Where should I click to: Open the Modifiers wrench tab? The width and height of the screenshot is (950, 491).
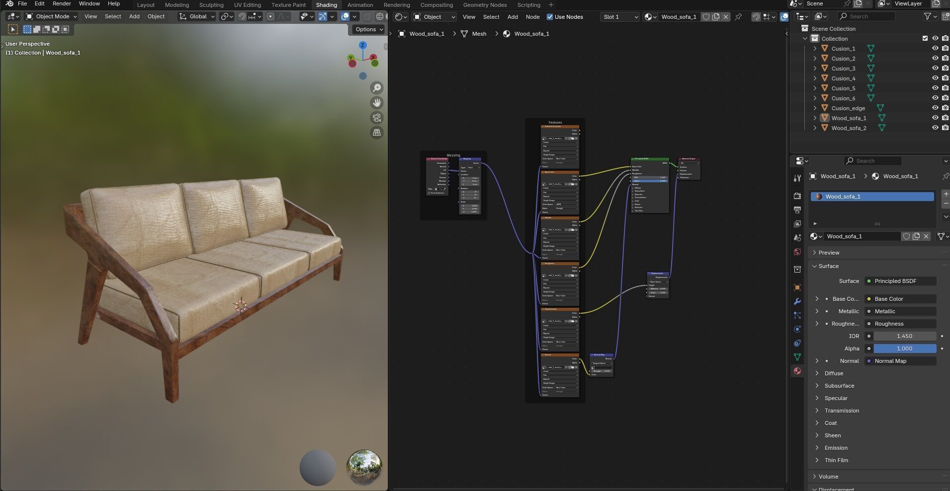797,301
